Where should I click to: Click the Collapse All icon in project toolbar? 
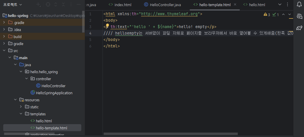click(63, 5)
